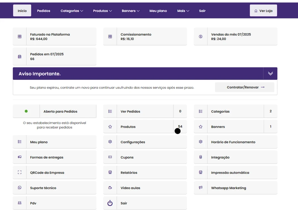Click the ticket icon beside Cupons

[x=110, y=157]
